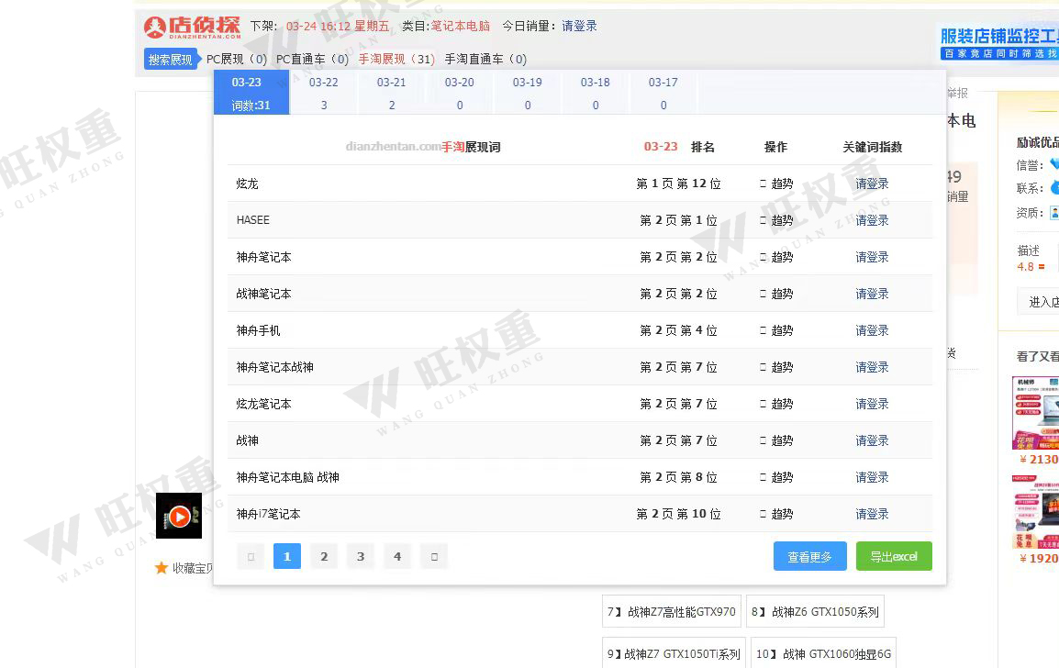The width and height of the screenshot is (1059, 668).
Task: Go to page 2
Action: point(324,557)
